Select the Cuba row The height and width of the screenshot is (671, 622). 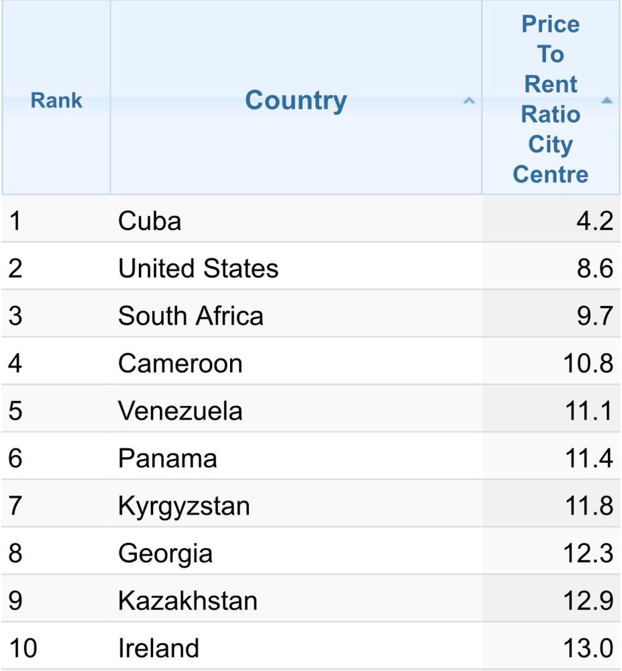point(311,220)
